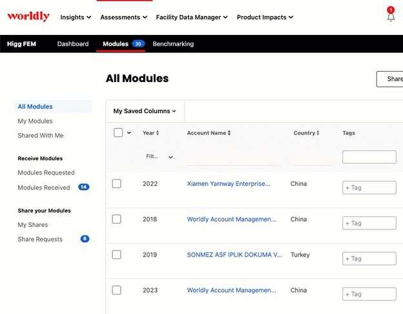This screenshot has width=403, height=314.
Task: Add a tag to the 2018 row
Action: tap(369, 223)
